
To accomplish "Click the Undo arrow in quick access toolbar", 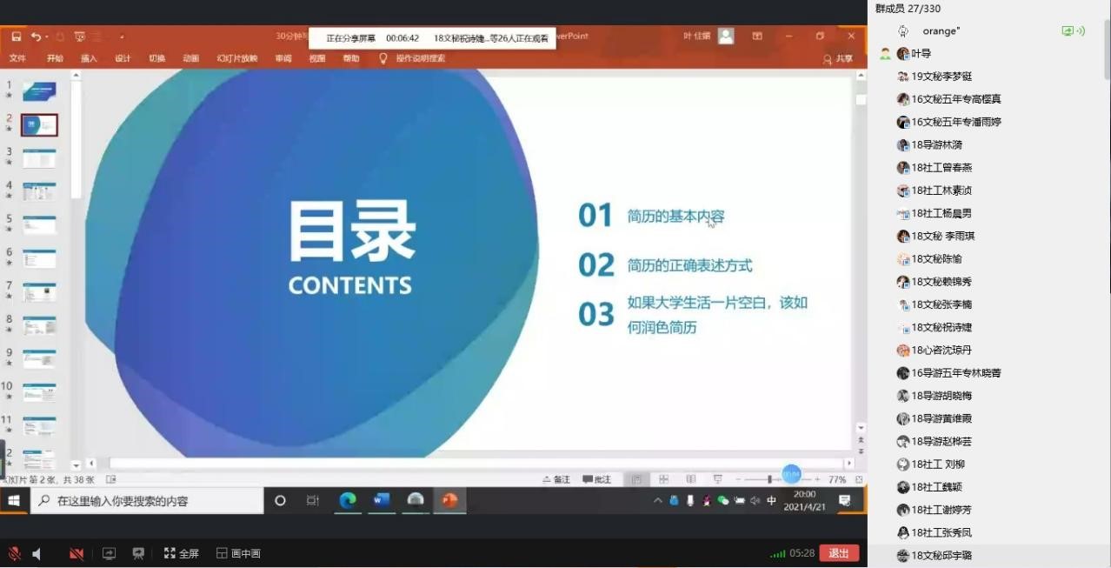I will point(36,37).
